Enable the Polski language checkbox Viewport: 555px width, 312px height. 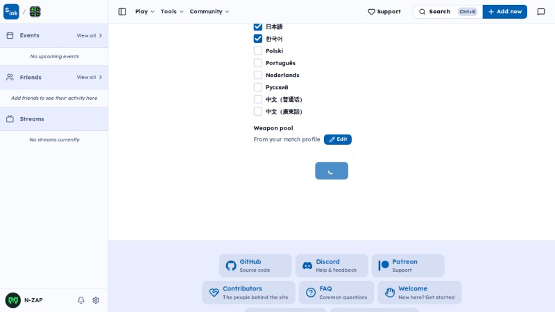click(x=258, y=51)
